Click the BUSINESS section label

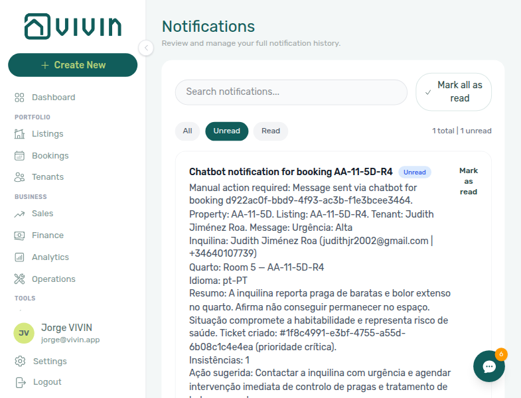click(x=31, y=197)
